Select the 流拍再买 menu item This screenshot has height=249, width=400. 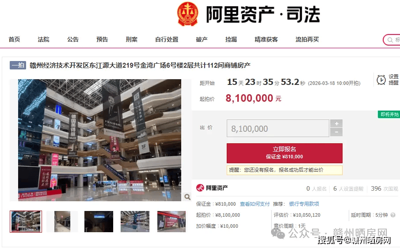click(307, 39)
